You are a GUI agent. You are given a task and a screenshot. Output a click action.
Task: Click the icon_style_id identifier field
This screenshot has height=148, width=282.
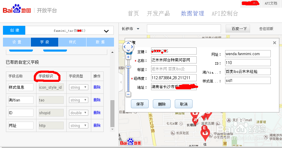click(51, 87)
